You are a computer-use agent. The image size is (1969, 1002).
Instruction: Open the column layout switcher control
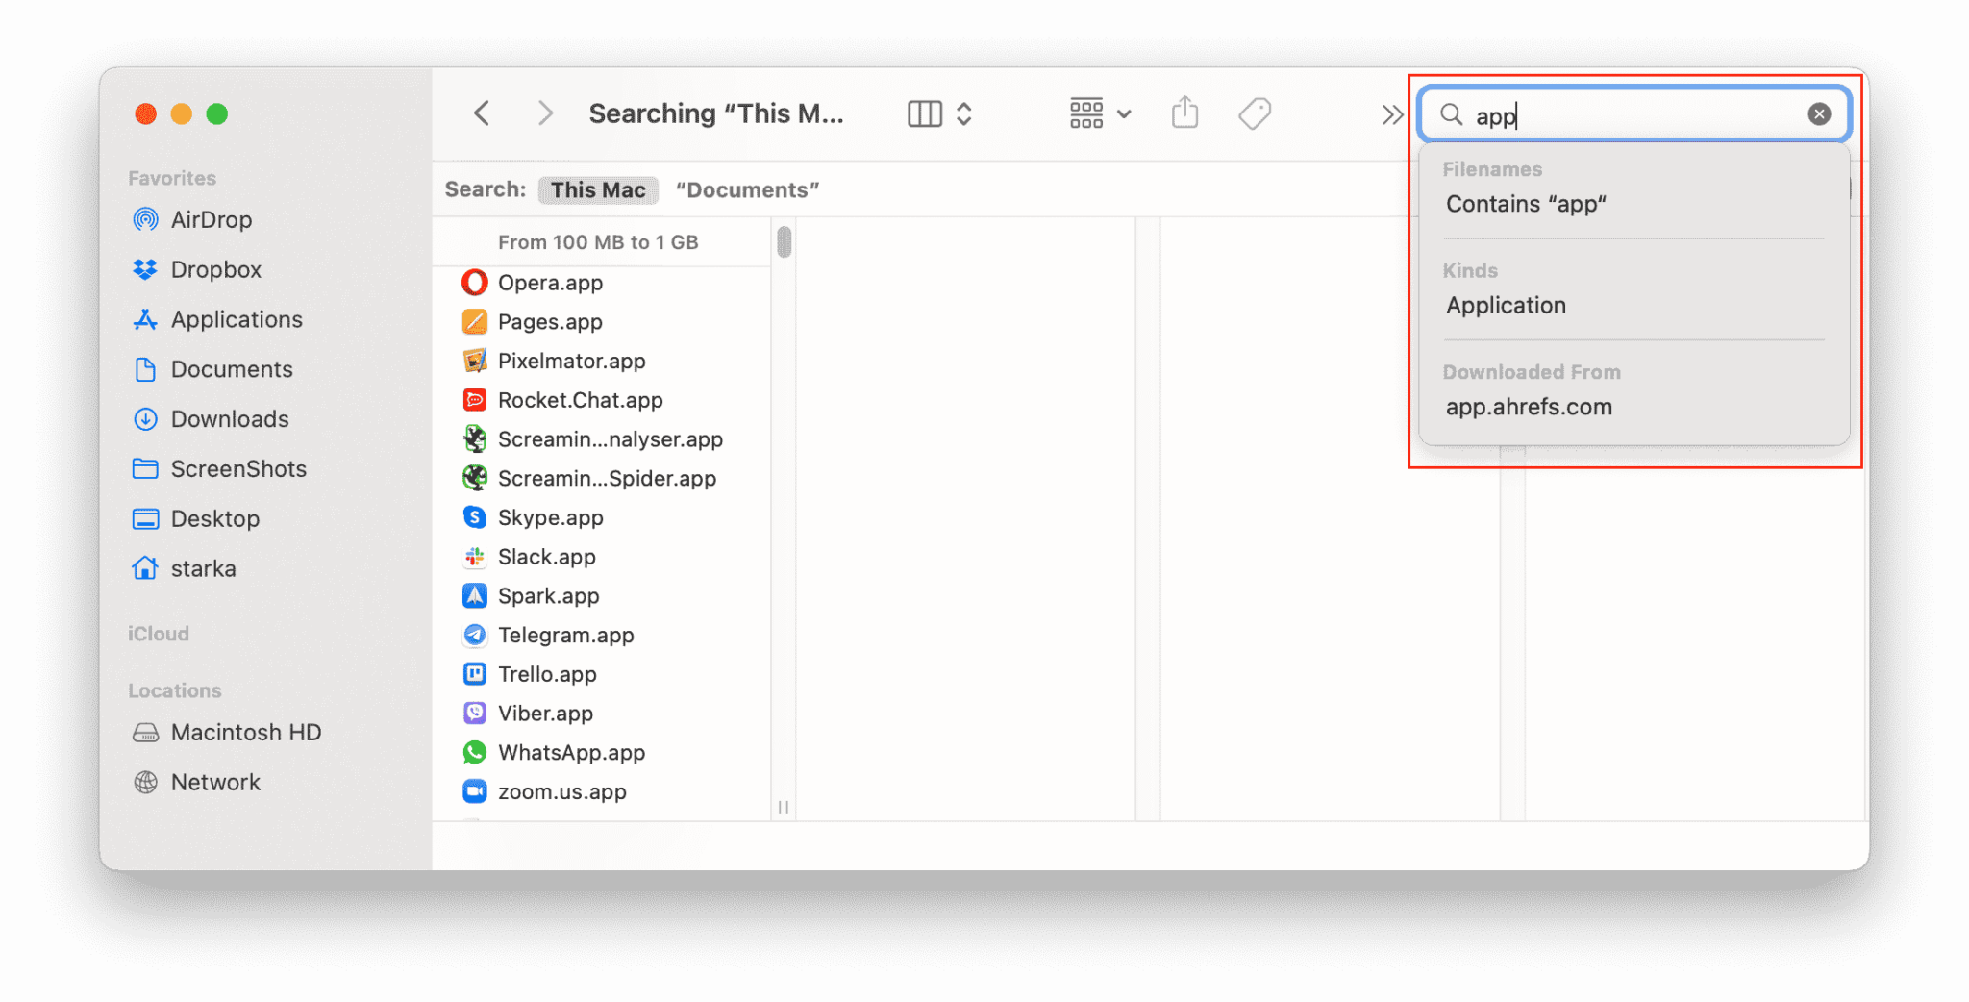964,113
